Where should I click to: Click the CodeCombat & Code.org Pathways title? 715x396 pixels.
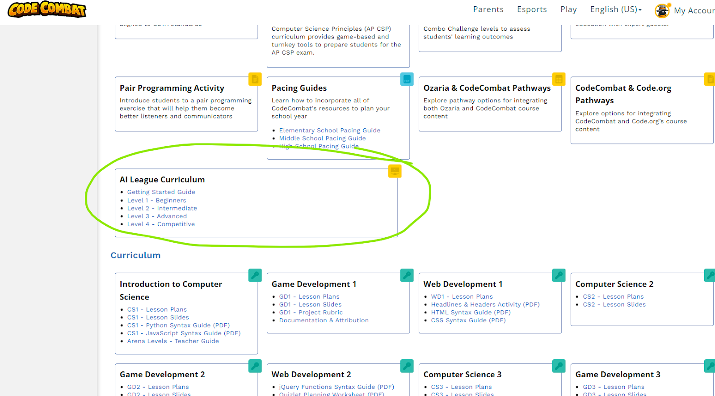pos(623,94)
